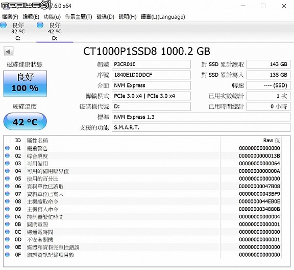The image size is (294, 270).
Task: Click the interface field NVM Express
Action: coord(151,85)
